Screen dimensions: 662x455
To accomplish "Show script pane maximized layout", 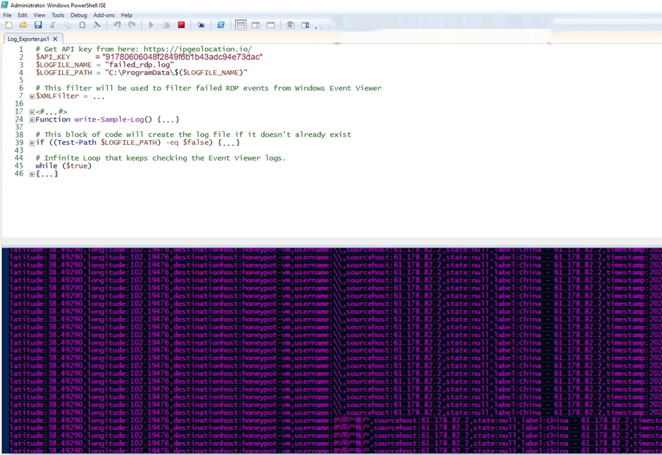I will [270, 25].
